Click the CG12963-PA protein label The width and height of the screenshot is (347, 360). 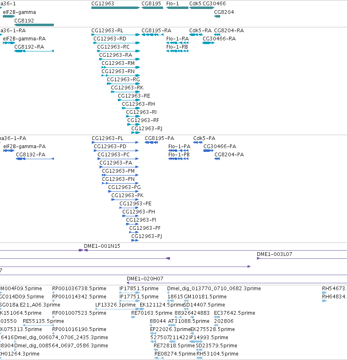tap(115, 162)
